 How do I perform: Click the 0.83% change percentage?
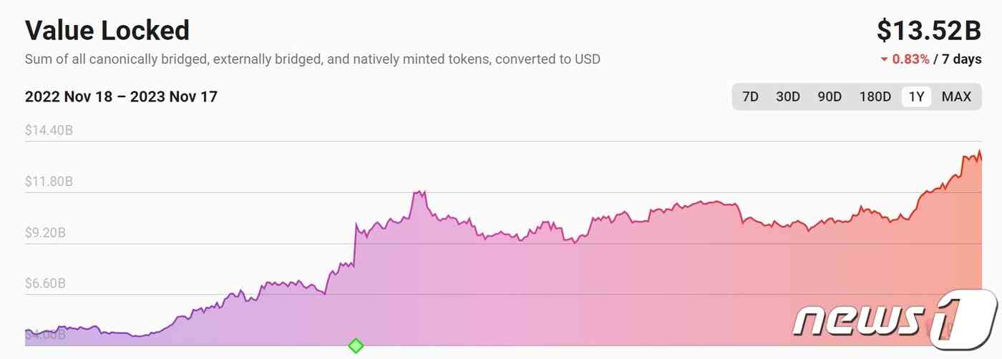[910, 59]
